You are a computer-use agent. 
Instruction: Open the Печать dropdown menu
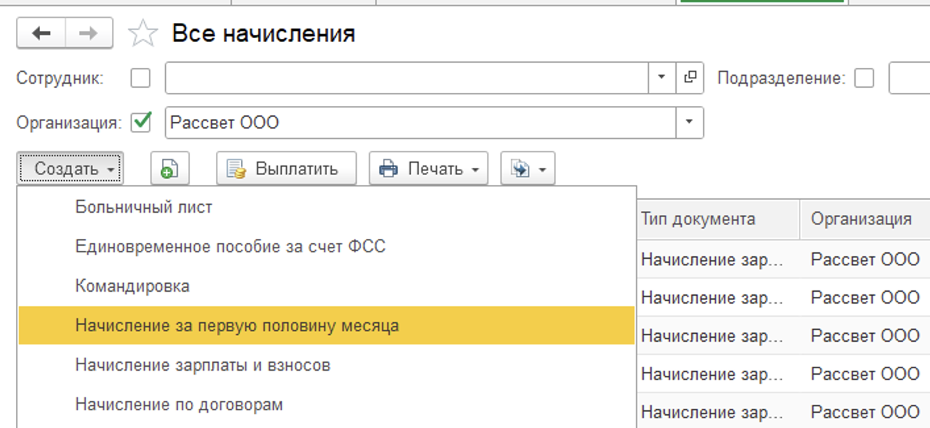tap(428, 169)
